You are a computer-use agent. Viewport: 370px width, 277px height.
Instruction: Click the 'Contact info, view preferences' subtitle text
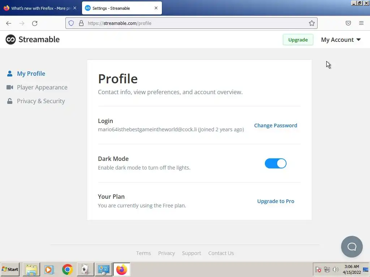click(170, 92)
